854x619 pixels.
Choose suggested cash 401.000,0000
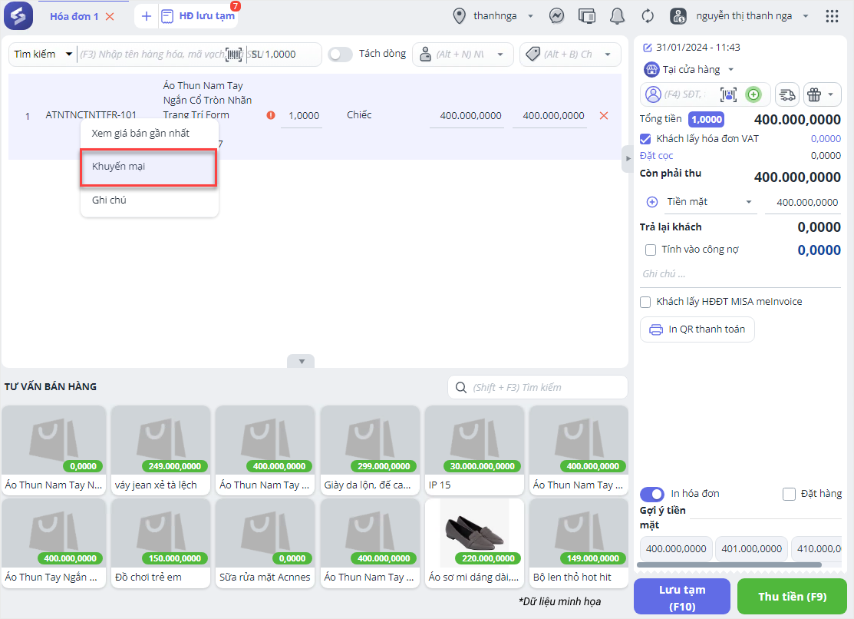[x=751, y=548]
